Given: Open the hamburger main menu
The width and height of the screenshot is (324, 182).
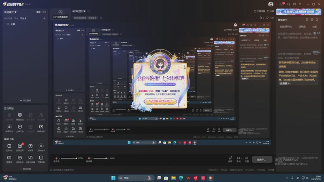Looking at the screenshot, I should tap(300, 4).
